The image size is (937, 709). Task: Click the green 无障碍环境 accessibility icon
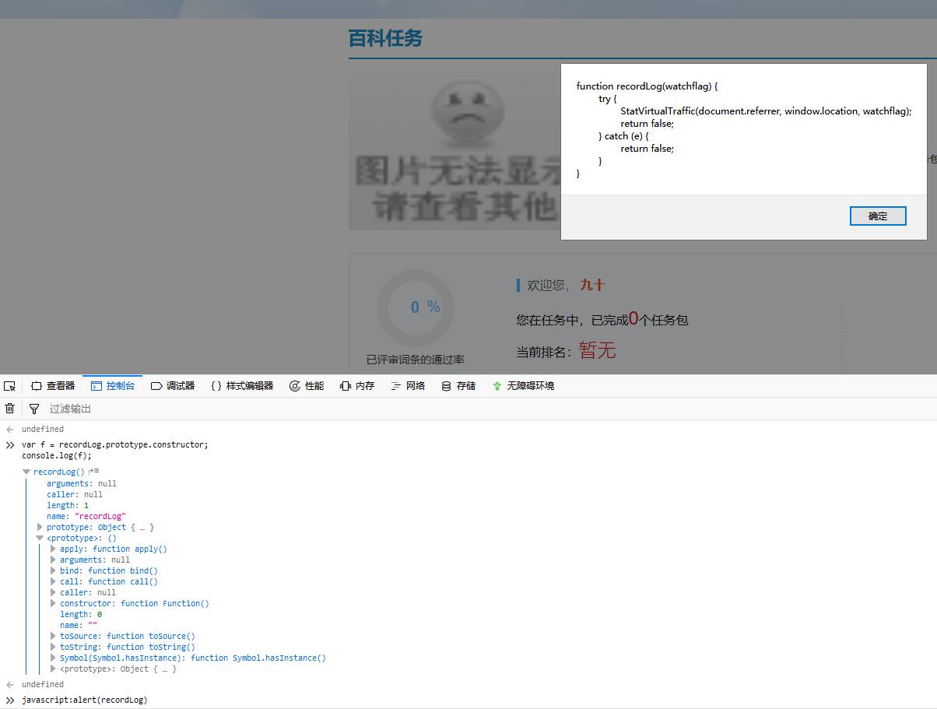[497, 385]
